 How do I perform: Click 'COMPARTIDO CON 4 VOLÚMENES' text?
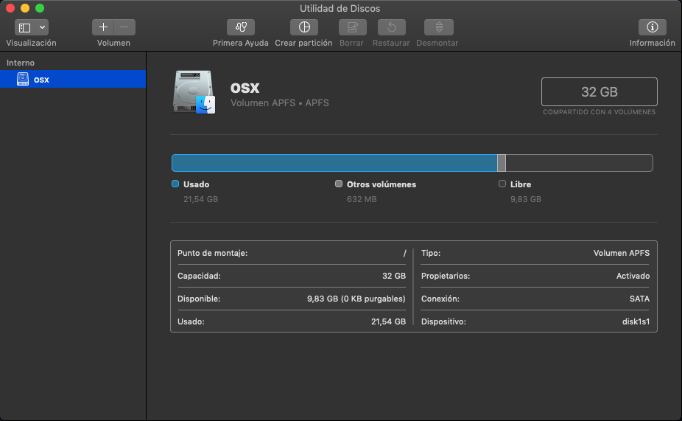(x=599, y=112)
